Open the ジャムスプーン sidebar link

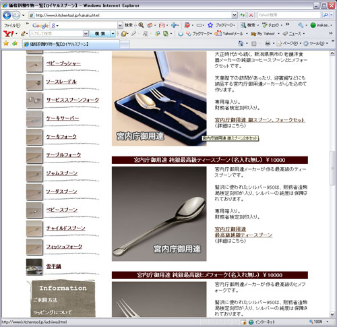pos(61,173)
